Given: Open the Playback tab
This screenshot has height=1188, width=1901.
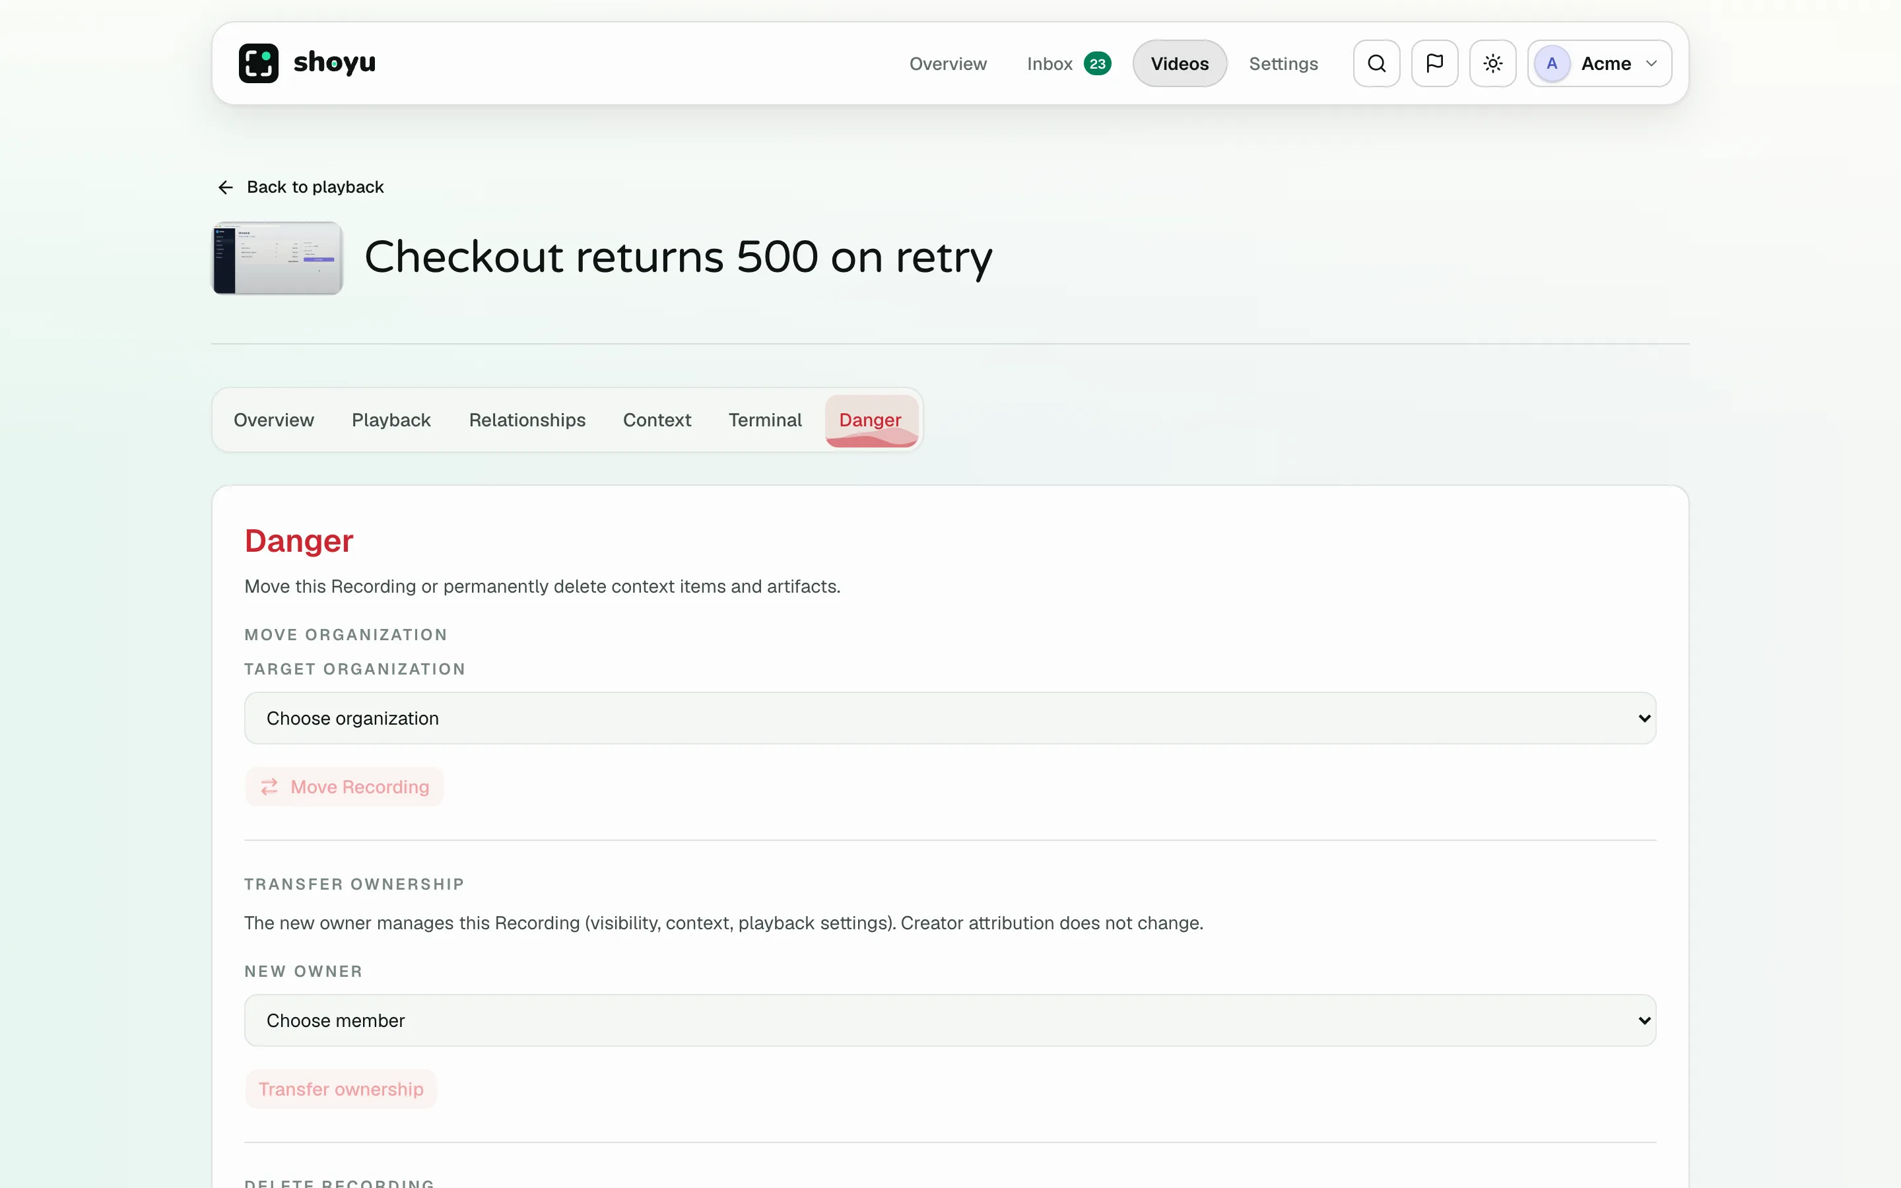Looking at the screenshot, I should (x=391, y=420).
